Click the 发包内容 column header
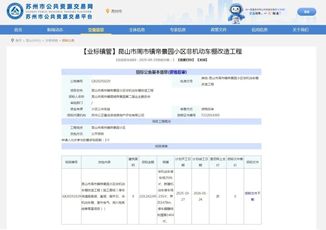The width and height of the screenshot is (326, 230). pos(104,162)
